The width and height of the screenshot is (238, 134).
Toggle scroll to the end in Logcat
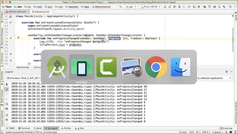pos(7,89)
